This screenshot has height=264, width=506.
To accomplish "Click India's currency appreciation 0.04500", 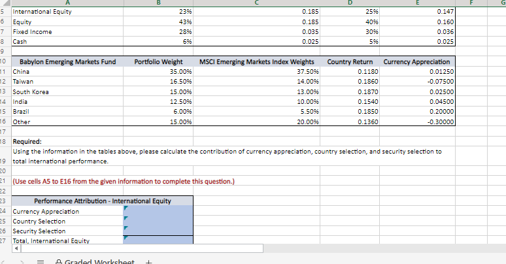I will pyautogui.click(x=417, y=101).
